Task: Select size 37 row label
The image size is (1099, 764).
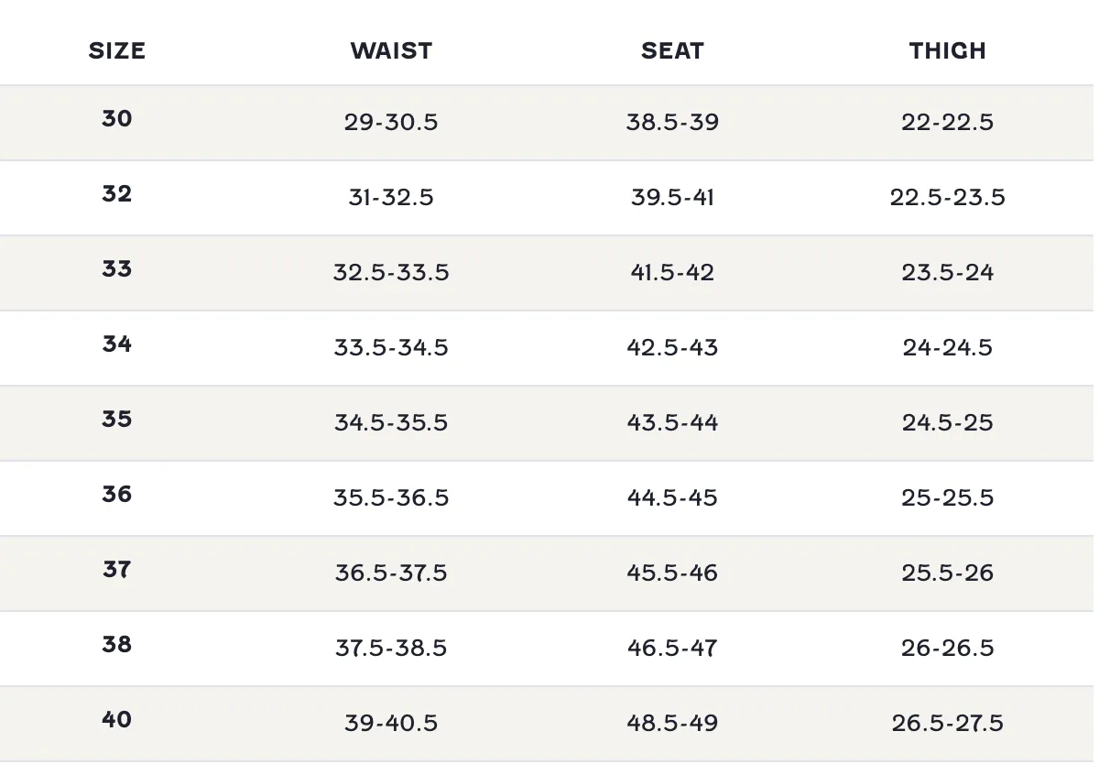Action: click(116, 569)
